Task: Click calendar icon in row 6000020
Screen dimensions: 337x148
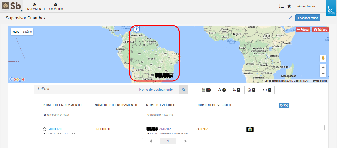Action: (x=250, y=129)
